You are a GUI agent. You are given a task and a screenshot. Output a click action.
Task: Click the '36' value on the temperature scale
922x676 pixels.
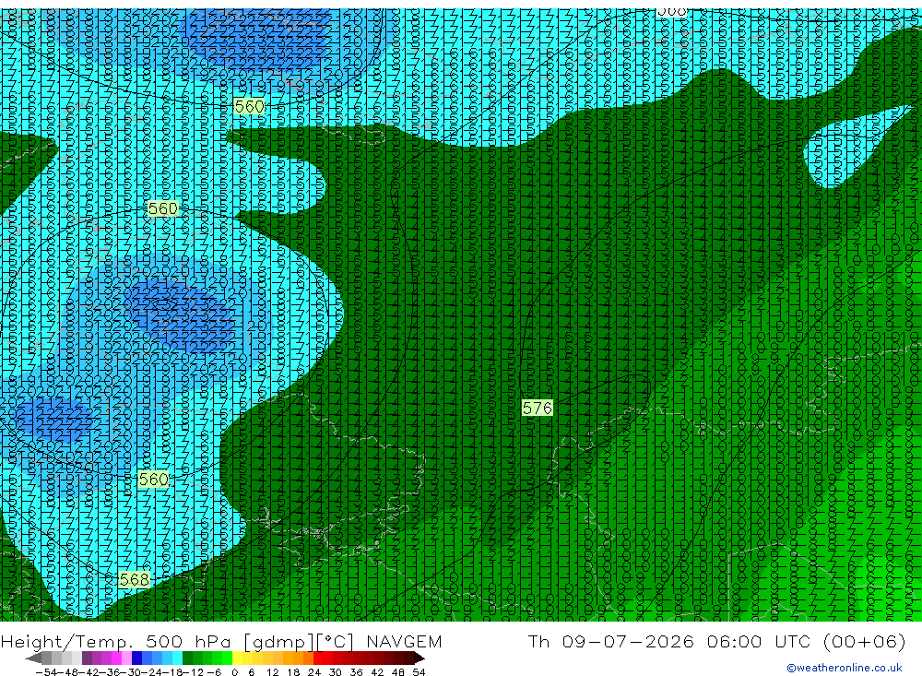point(356,672)
